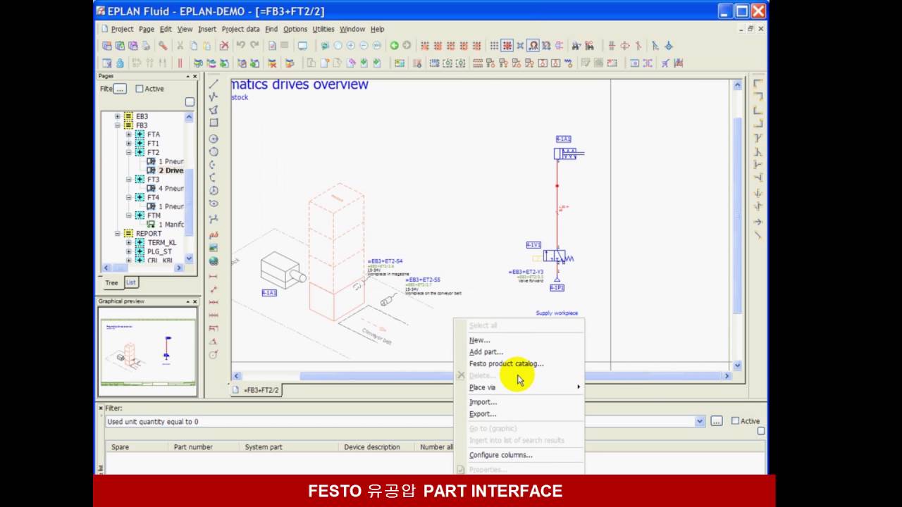
Task: Click the Copy icon in toolbar
Action: pyautogui.click(x=194, y=46)
